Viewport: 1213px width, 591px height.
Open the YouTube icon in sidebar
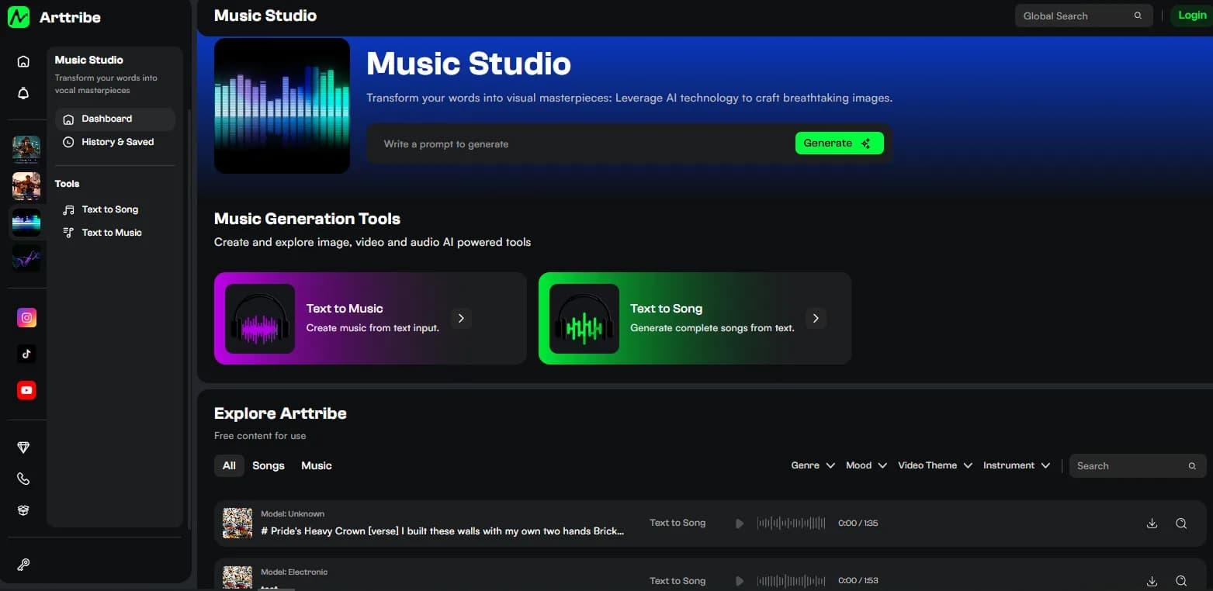point(26,390)
